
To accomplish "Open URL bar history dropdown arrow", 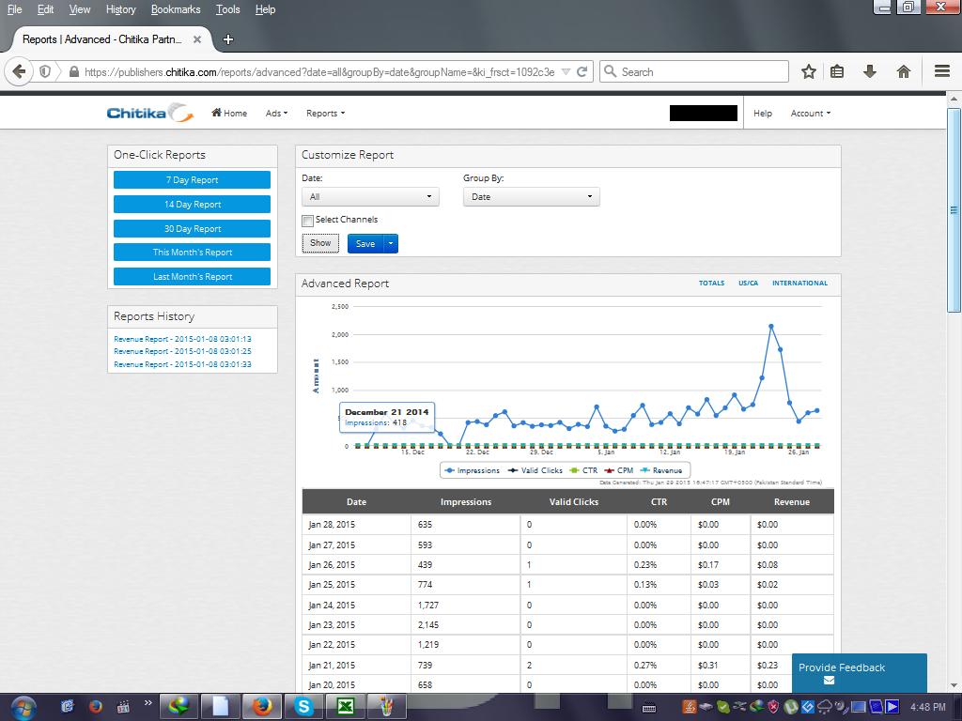I will click(x=566, y=71).
